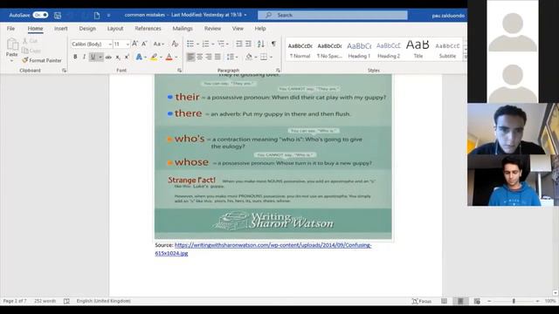Toggle show paragraph marks (pilcrow)
This screenshot has width=559, height=314.
click(273, 44)
